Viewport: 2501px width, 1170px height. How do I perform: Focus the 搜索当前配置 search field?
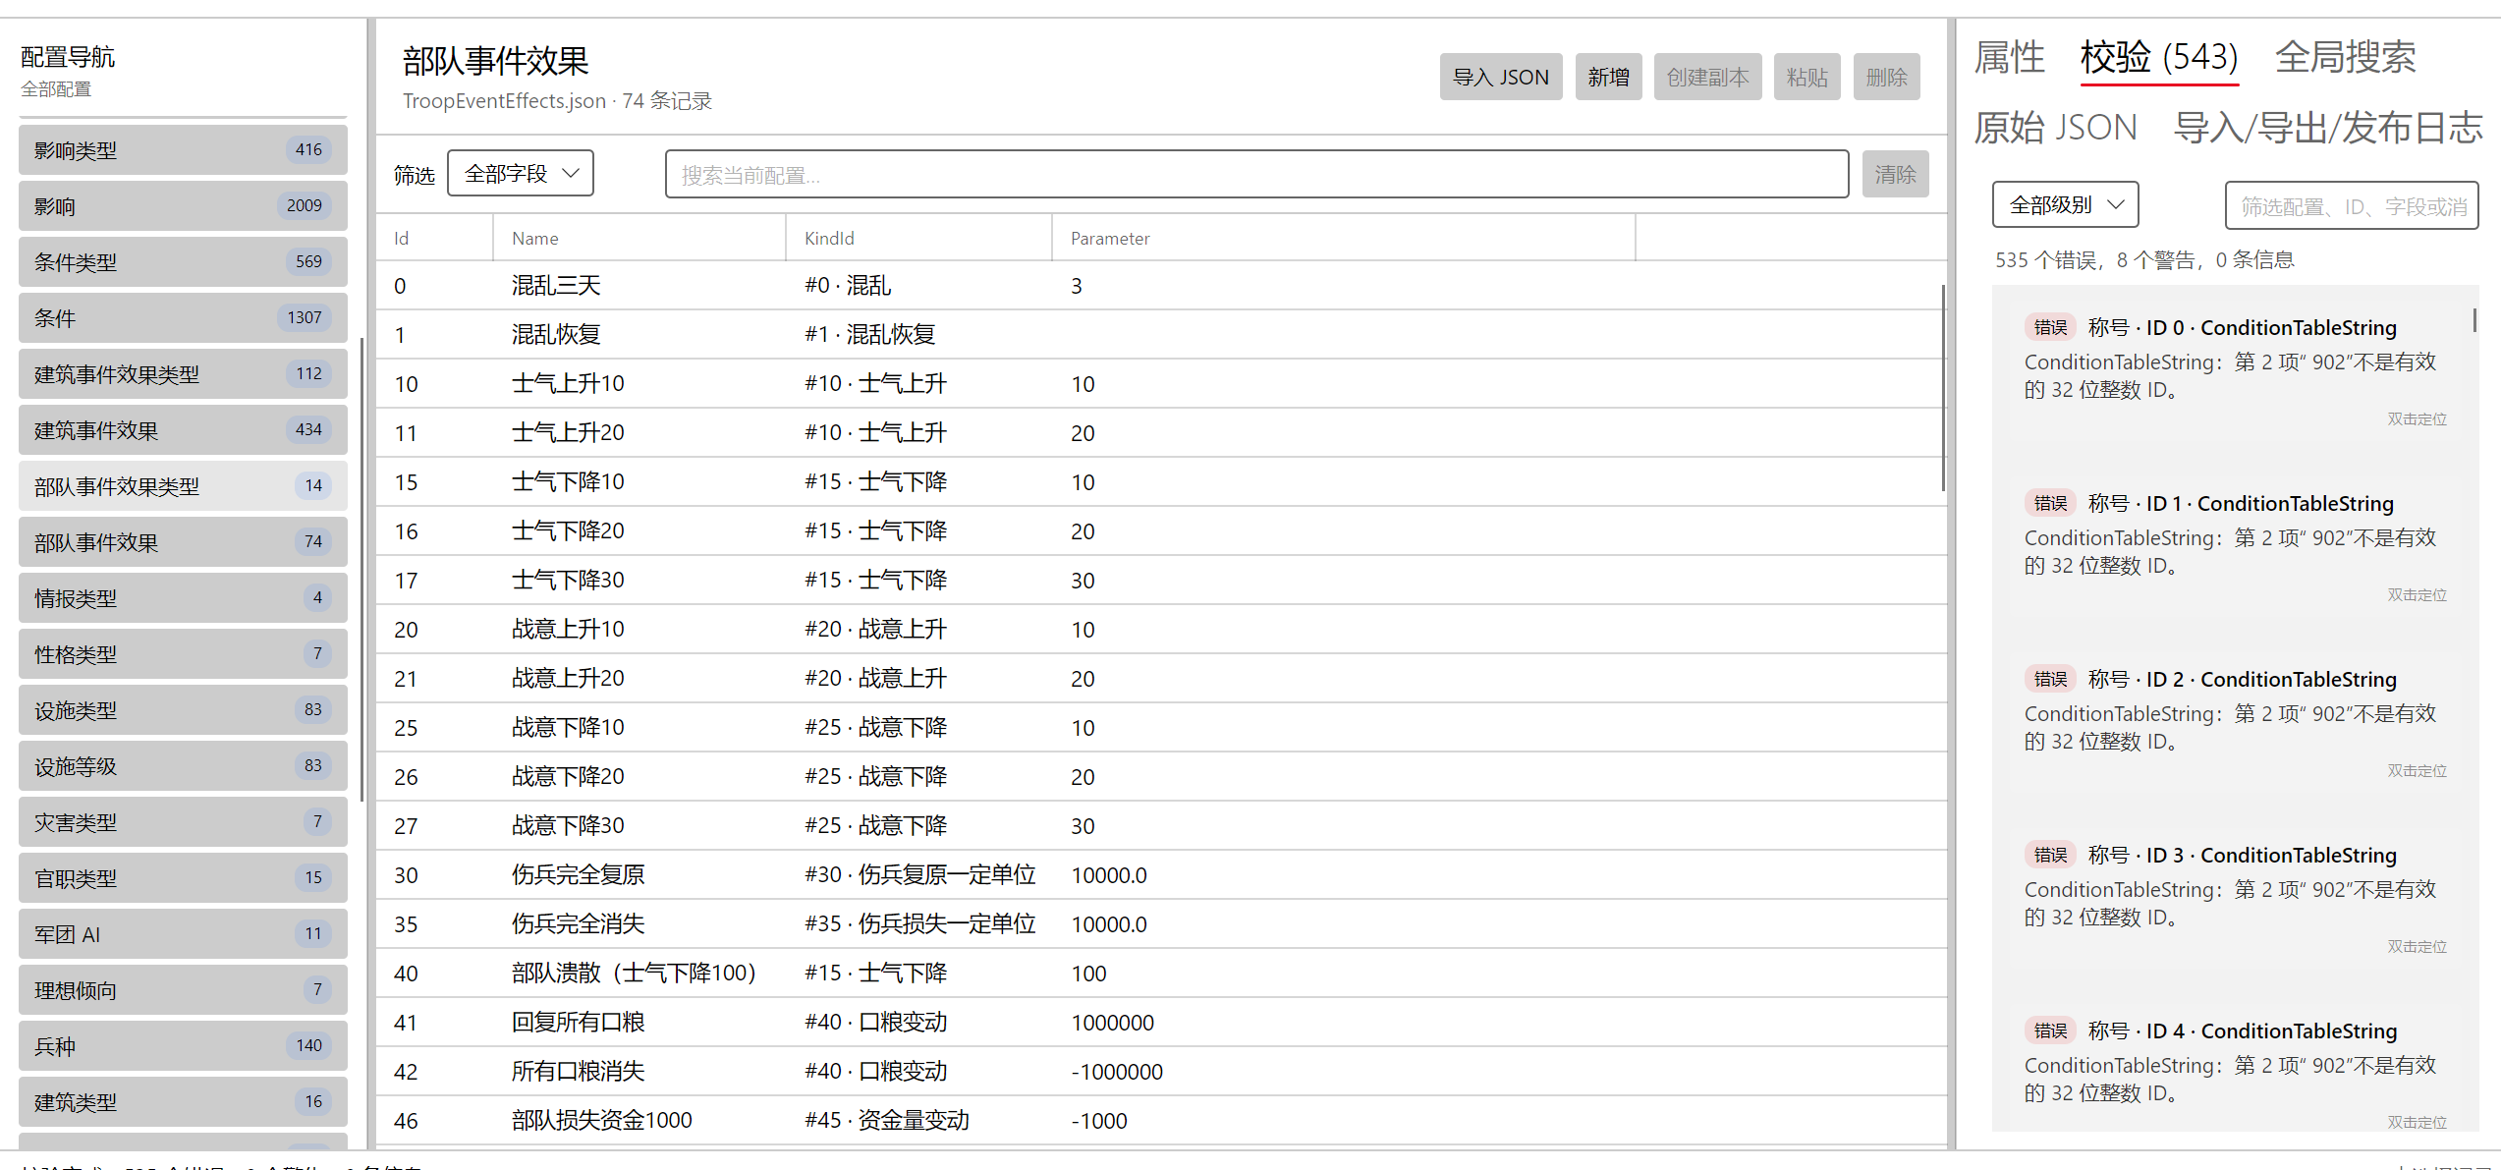1256,174
